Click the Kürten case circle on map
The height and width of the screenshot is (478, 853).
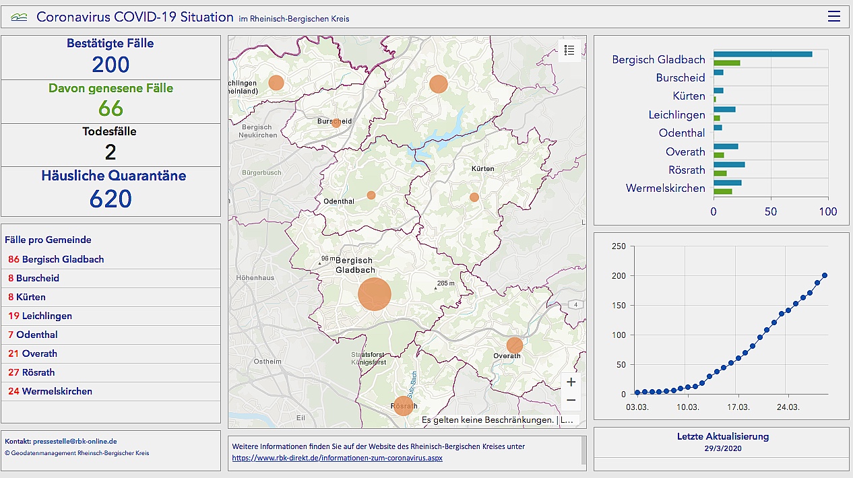pos(474,197)
